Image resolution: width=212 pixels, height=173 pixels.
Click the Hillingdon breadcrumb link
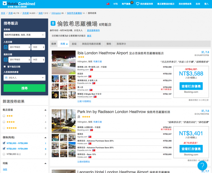point(56,13)
